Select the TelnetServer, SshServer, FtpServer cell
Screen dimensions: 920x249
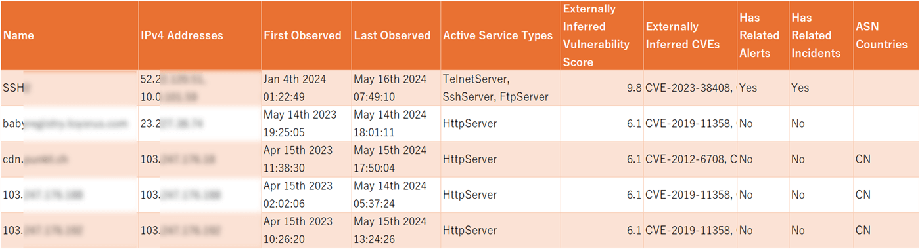(501, 88)
